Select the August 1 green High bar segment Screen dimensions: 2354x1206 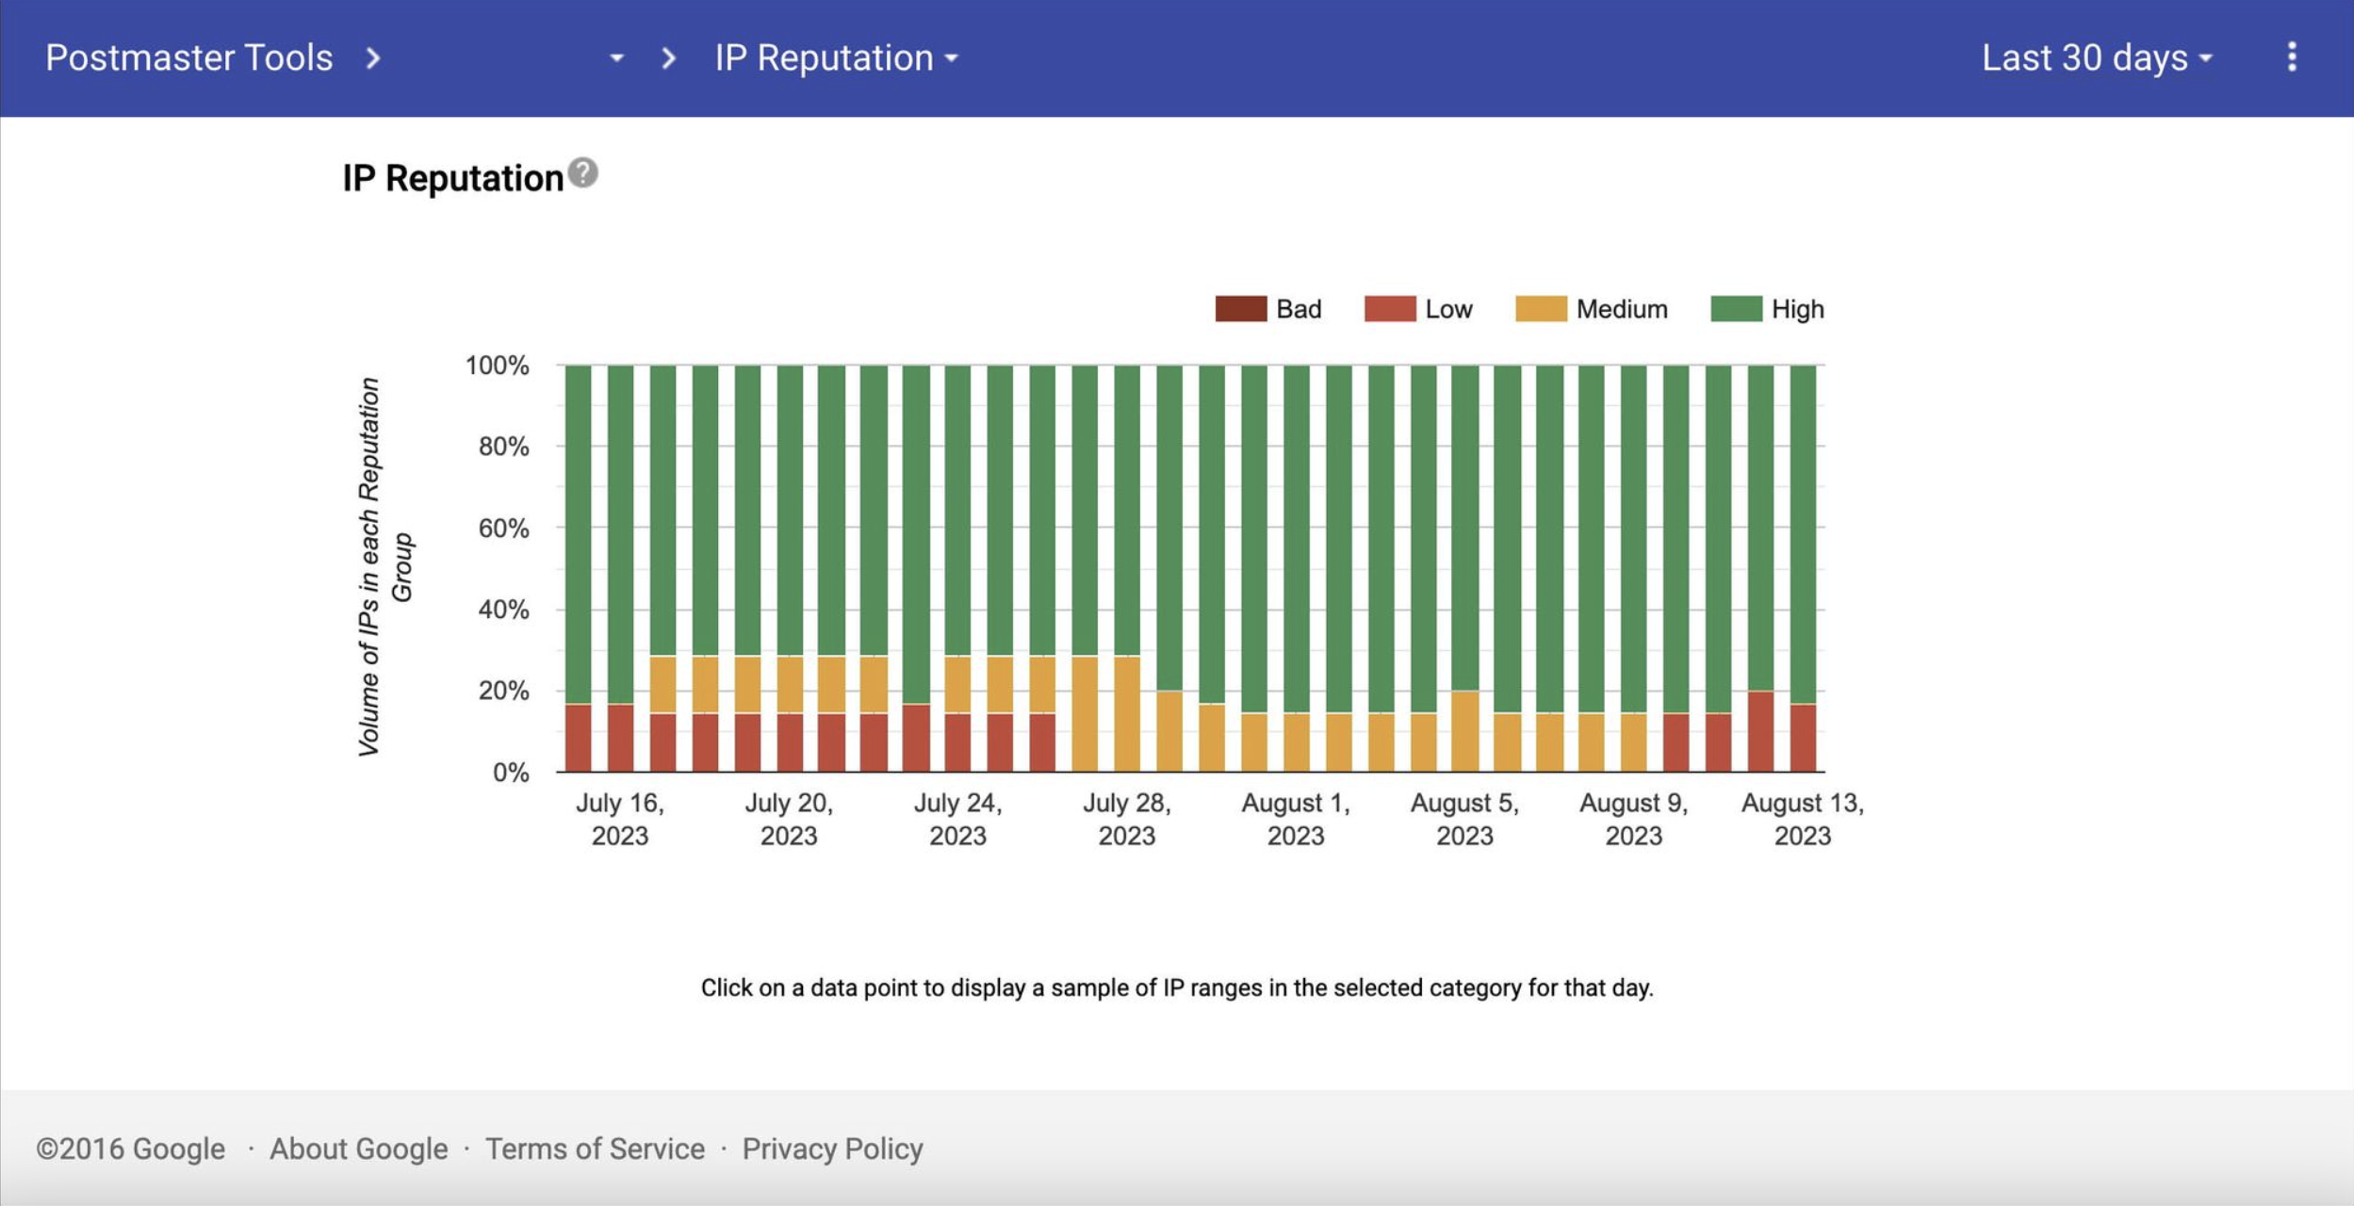(x=1296, y=539)
